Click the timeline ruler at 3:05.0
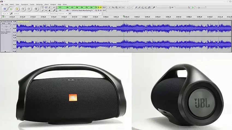The image size is (232, 130). [x=158, y=17]
